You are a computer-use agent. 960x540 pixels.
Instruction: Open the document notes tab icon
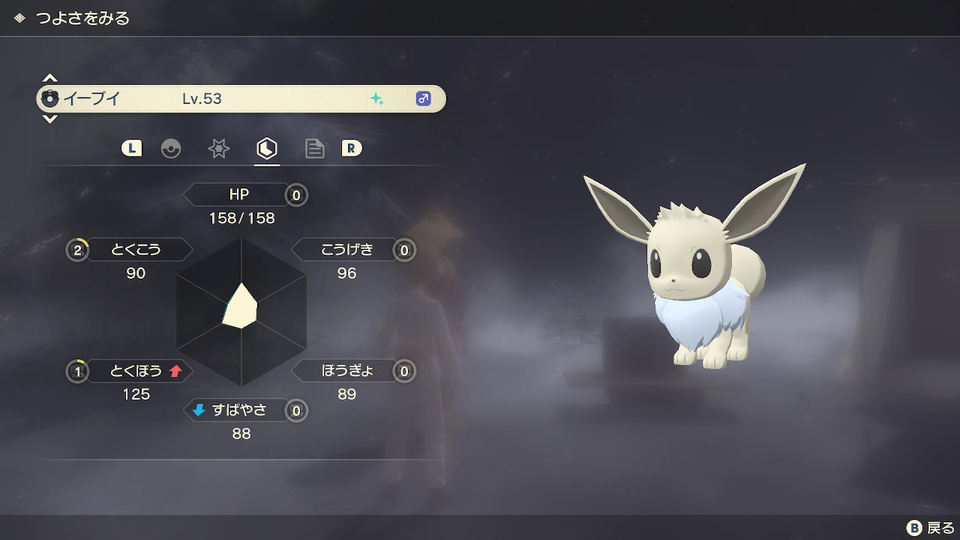click(315, 148)
